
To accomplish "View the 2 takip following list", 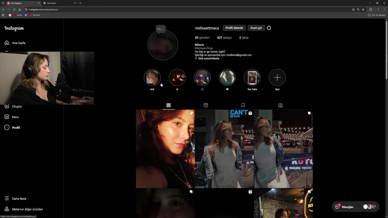I will coord(244,38).
